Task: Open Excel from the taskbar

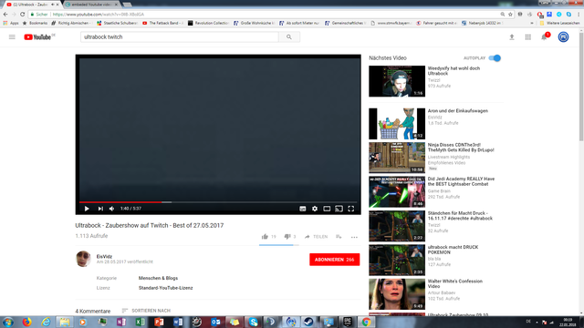Action: 141,322
